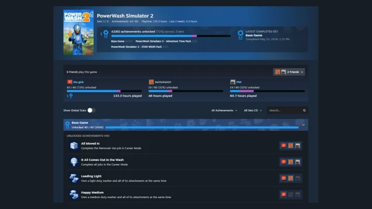
Task: Click the PowerWash Simulator 2 cover art
Action: (79, 32)
